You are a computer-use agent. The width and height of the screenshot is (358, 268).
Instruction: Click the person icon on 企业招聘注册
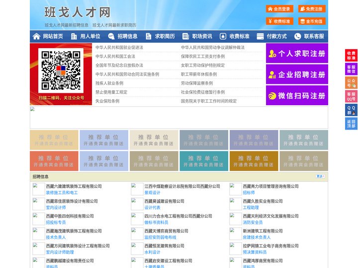[x=272, y=74]
